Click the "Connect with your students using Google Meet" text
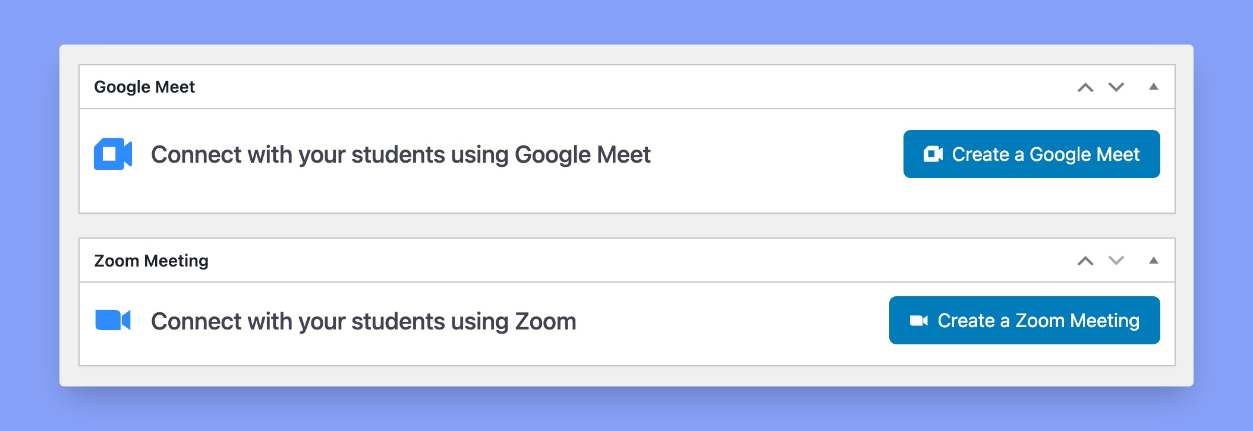This screenshot has width=1253, height=431. point(401,154)
